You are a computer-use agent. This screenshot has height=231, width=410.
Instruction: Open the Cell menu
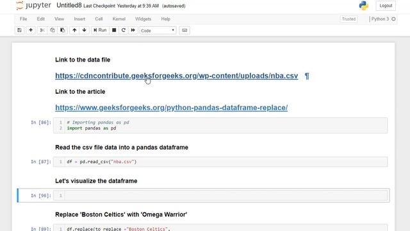click(99, 19)
